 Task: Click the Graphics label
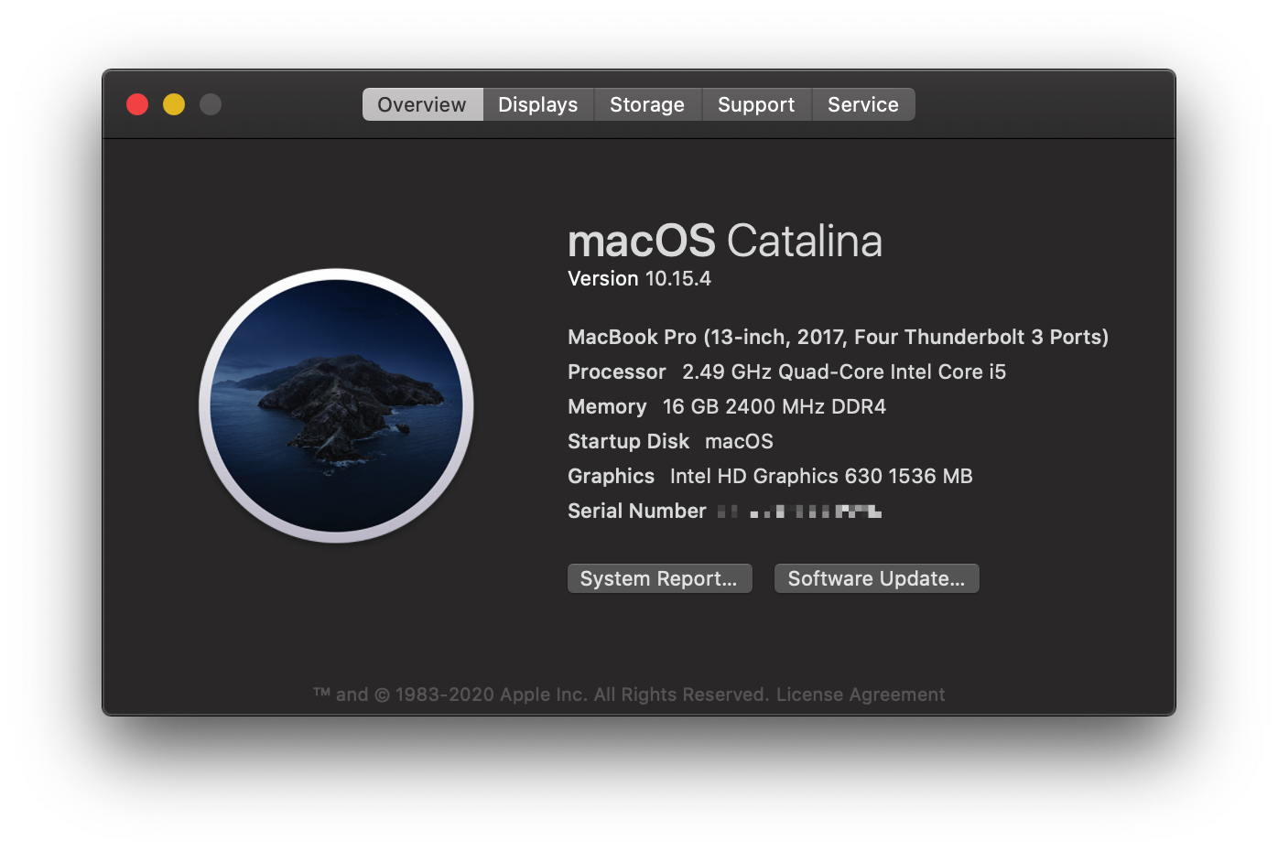click(611, 477)
